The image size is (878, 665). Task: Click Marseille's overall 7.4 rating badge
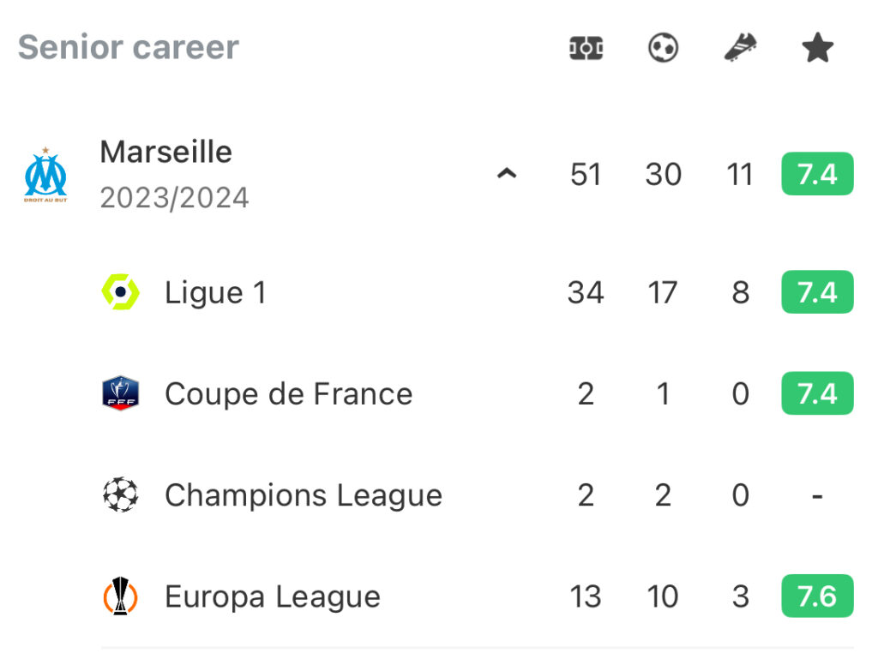(x=817, y=173)
